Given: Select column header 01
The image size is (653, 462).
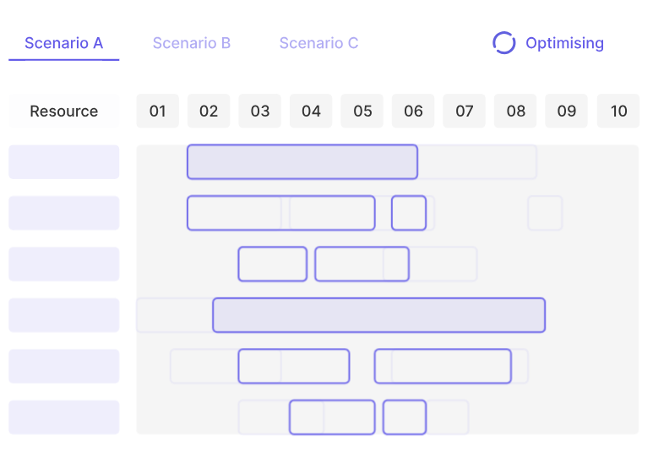Looking at the screenshot, I should click(x=157, y=111).
